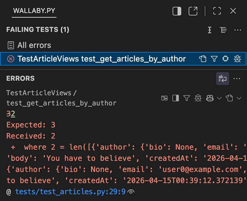The width and height of the screenshot is (247, 201).
Task: Click the ERRORS section heading
Action: click(20, 79)
